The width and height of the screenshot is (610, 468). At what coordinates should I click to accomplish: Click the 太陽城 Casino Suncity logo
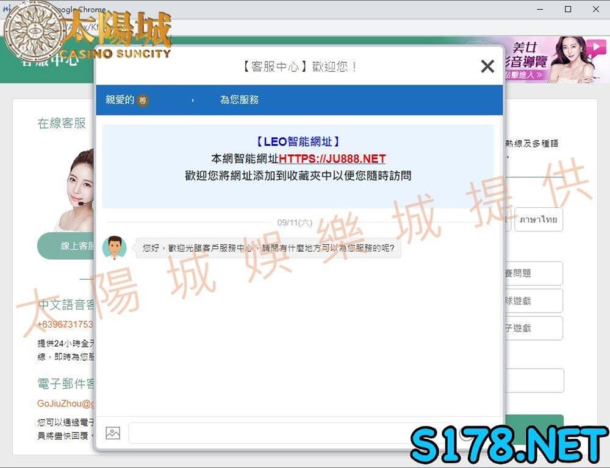(87, 32)
